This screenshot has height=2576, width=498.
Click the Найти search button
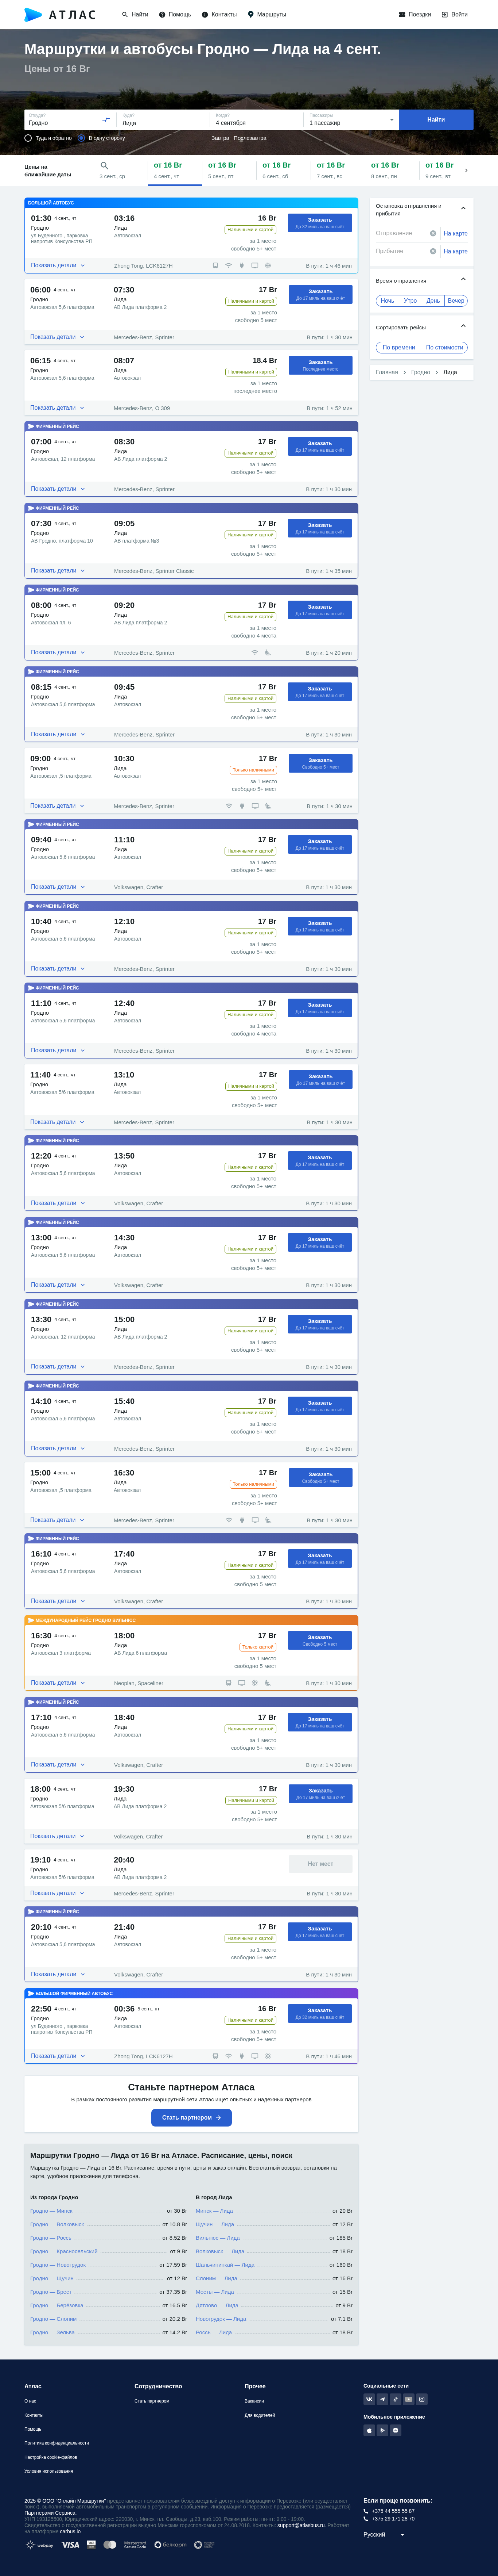tap(436, 120)
